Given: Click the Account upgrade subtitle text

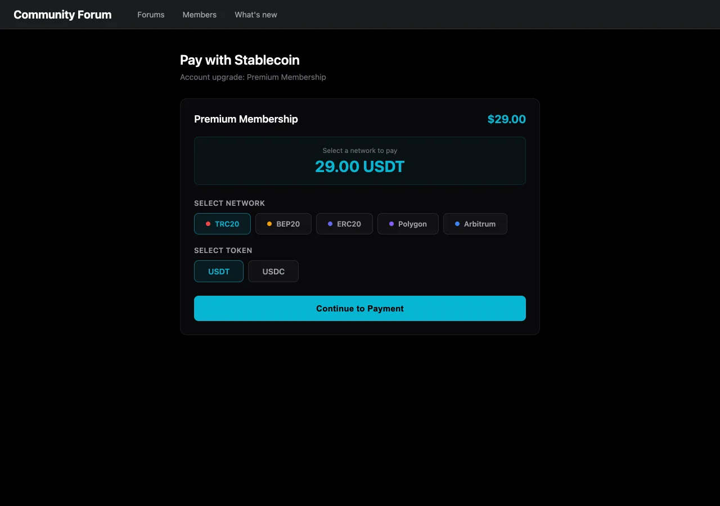Looking at the screenshot, I should point(253,77).
